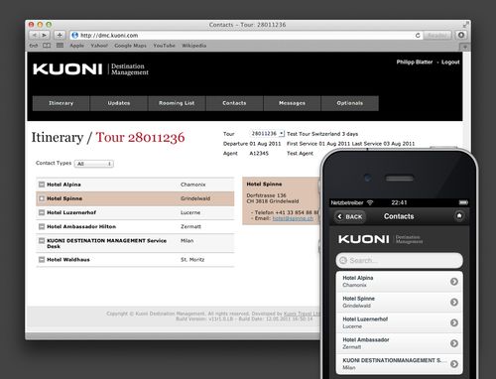
Task: Open the Tour number 28011236 dropdown
Action: [267, 134]
